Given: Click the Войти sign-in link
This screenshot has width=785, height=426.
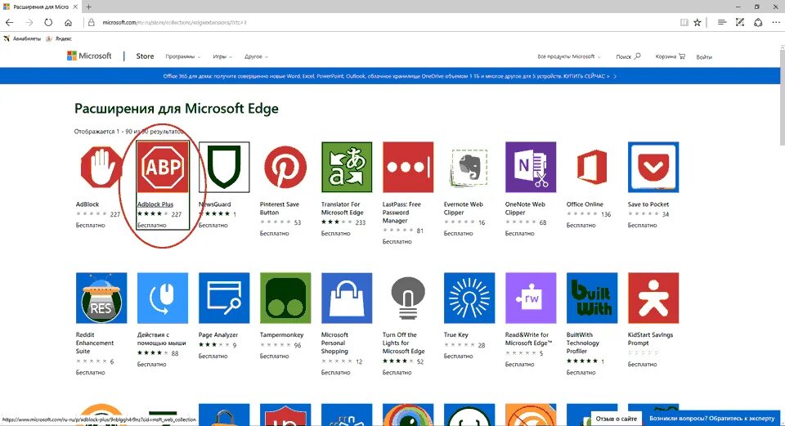Looking at the screenshot, I should click(704, 57).
